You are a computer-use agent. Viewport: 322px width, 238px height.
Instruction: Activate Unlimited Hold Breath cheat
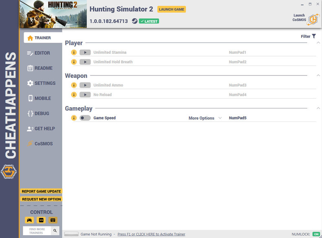click(x=85, y=62)
